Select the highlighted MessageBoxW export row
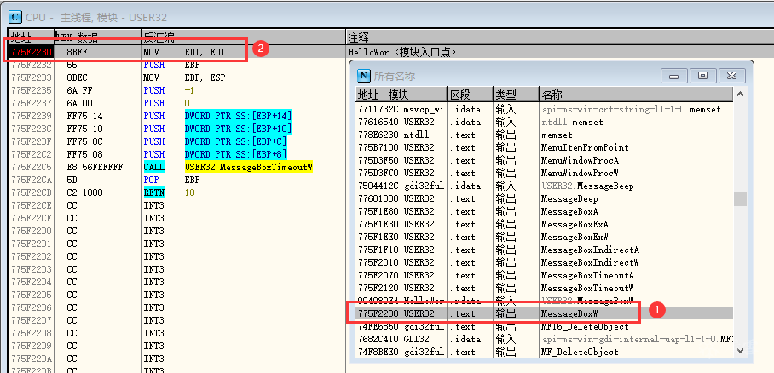The width and height of the screenshot is (774, 373). coord(545,313)
